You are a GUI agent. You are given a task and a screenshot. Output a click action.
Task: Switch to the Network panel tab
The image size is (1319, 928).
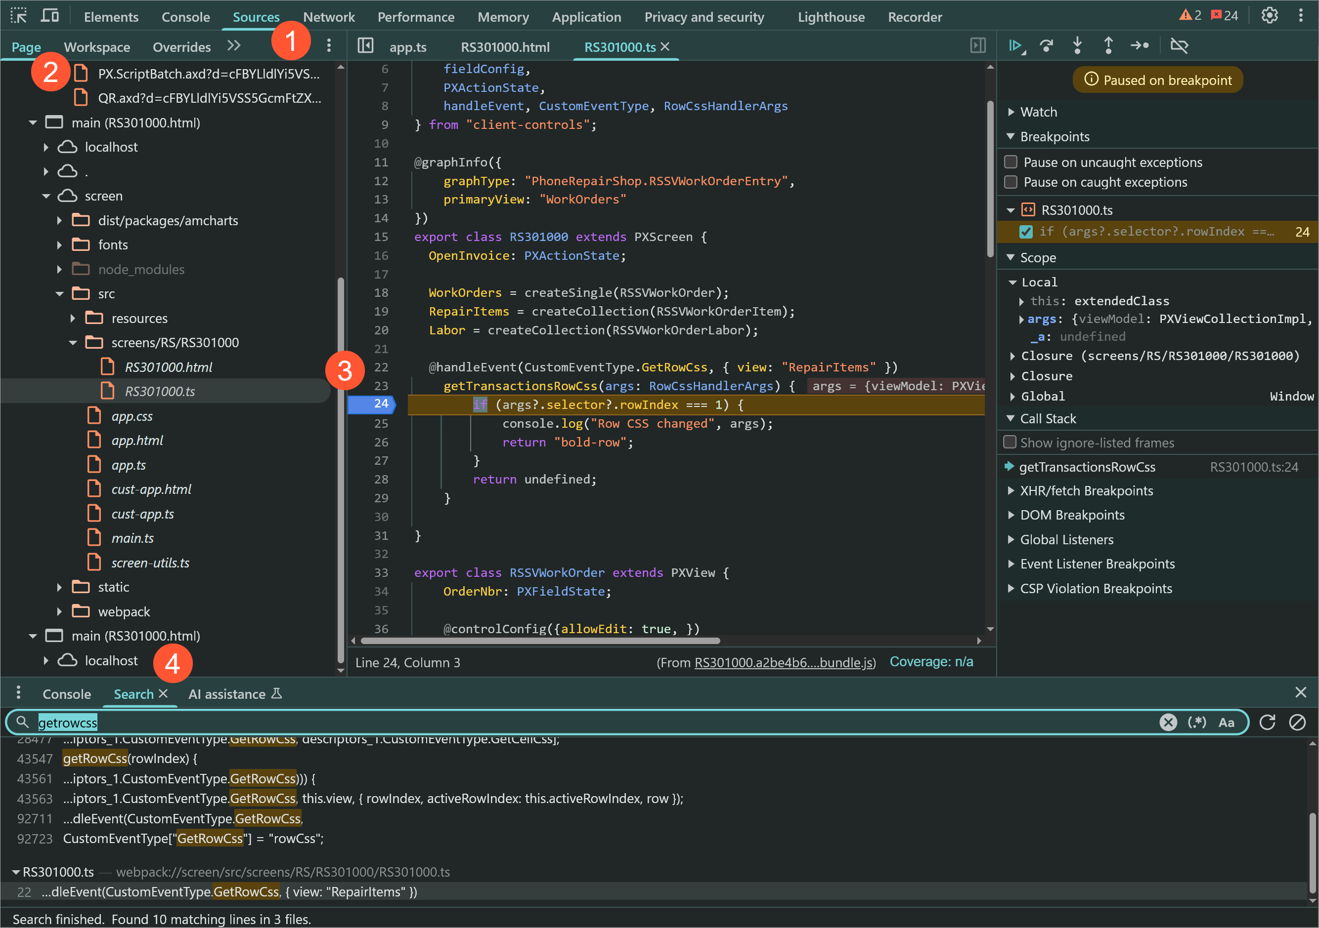[x=329, y=17]
